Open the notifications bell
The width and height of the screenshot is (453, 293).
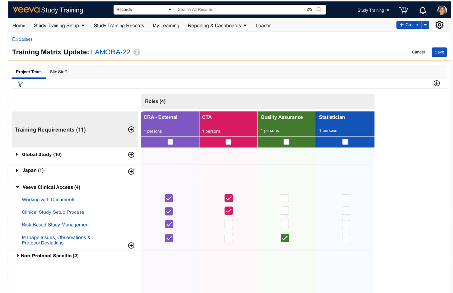pyautogui.click(x=423, y=10)
